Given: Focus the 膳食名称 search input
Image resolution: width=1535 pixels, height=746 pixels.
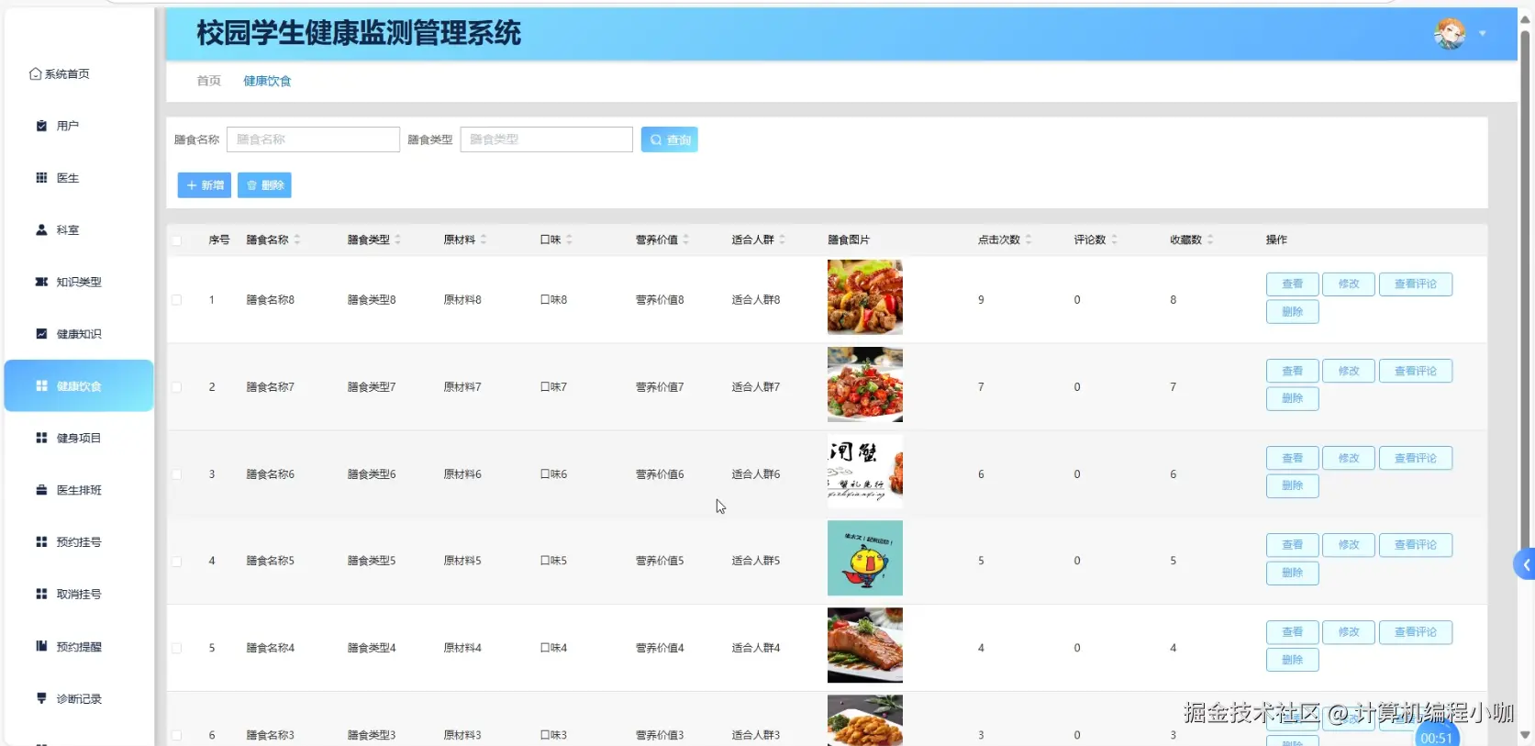Looking at the screenshot, I should [x=313, y=139].
